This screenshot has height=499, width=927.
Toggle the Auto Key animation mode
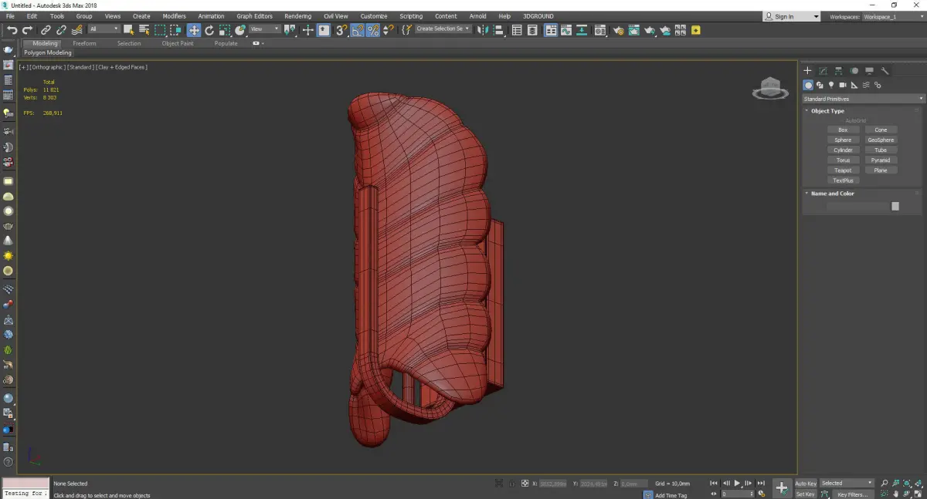(x=806, y=484)
